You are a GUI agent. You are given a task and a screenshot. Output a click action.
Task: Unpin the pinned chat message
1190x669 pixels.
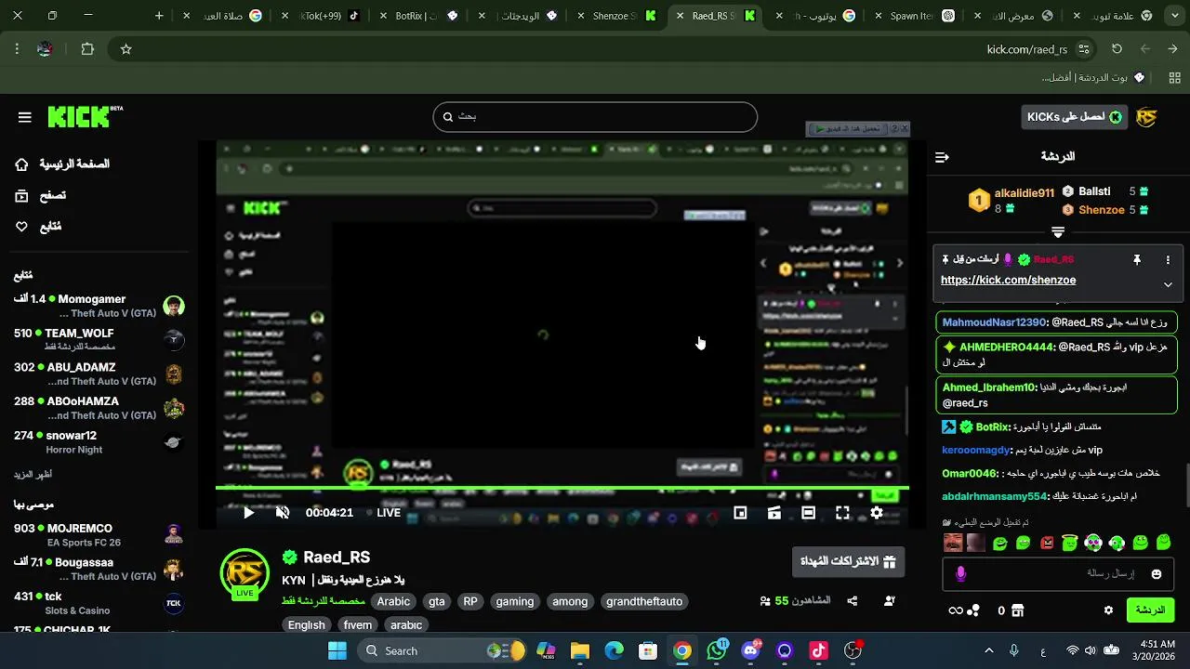point(1136,260)
